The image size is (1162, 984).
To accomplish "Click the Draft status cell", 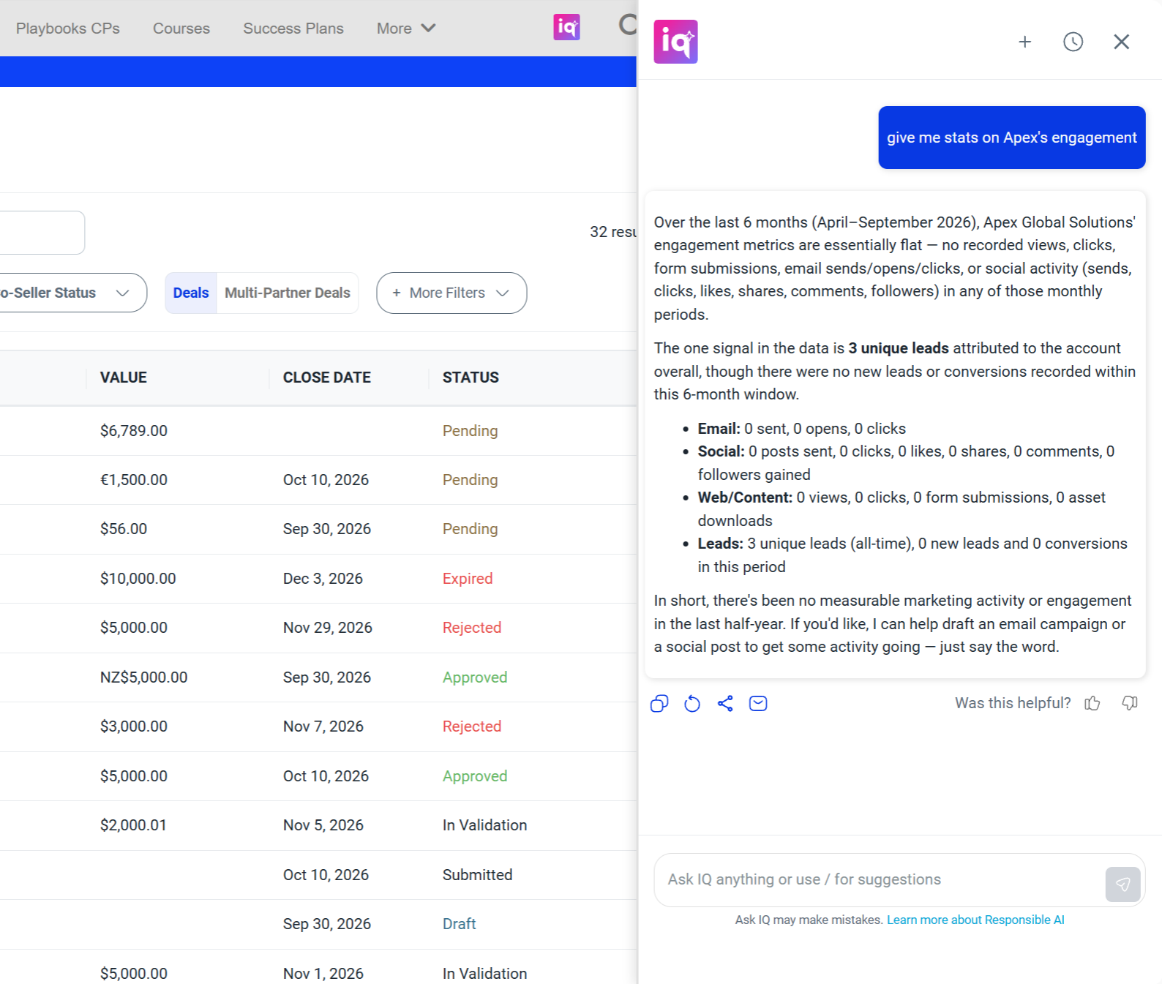I will [459, 924].
